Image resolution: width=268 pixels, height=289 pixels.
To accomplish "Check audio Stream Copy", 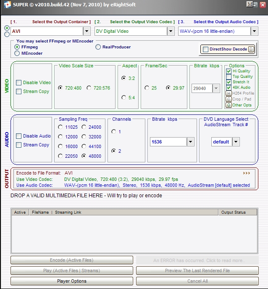I will point(18,145).
